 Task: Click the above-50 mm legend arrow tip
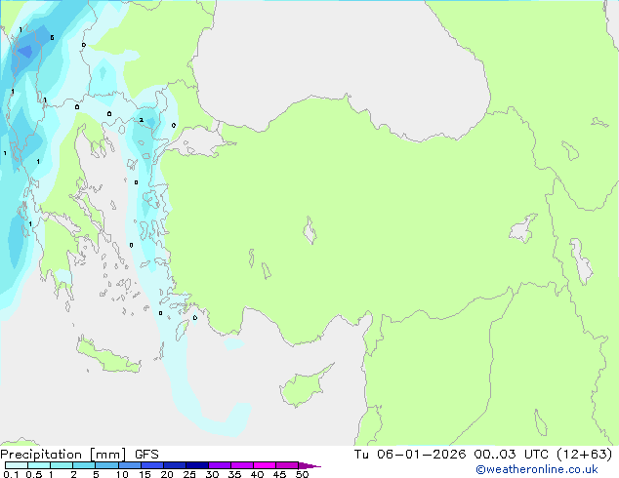309,465
